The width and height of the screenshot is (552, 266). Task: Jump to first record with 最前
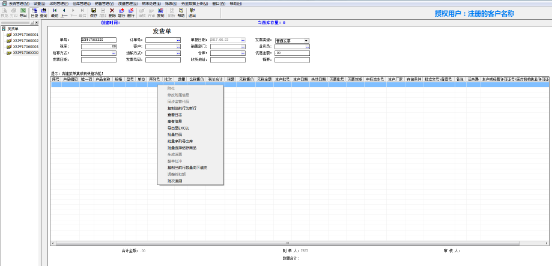[x=55, y=13]
